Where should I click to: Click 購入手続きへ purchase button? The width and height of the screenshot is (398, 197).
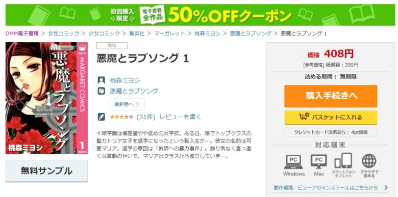pyautogui.click(x=331, y=96)
